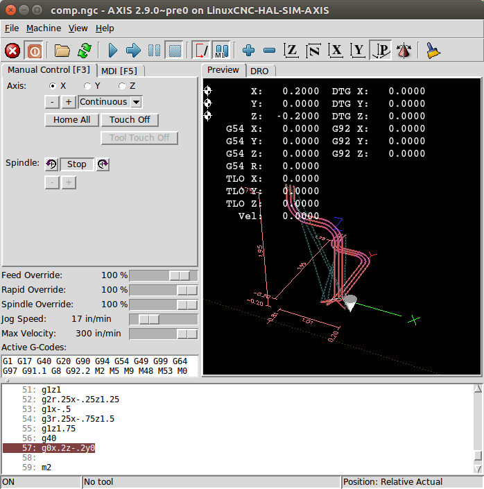Select the Manual Control [F3] tab
Image resolution: width=484 pixels, height=489 pixels.
pyautogui.click(x=49, y=70)
